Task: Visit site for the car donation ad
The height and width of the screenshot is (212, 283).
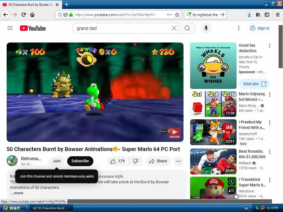Action: pos(254,84)
